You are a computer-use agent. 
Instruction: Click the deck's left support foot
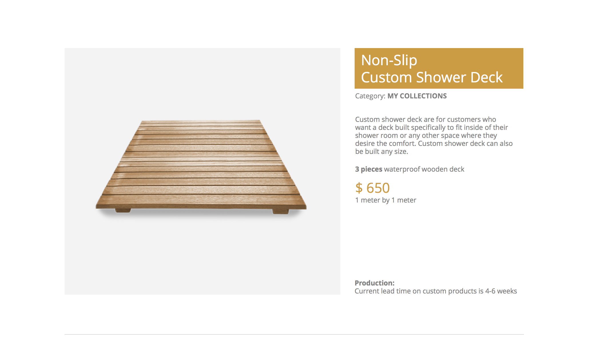pyautogui.click(x=123, y=211)
